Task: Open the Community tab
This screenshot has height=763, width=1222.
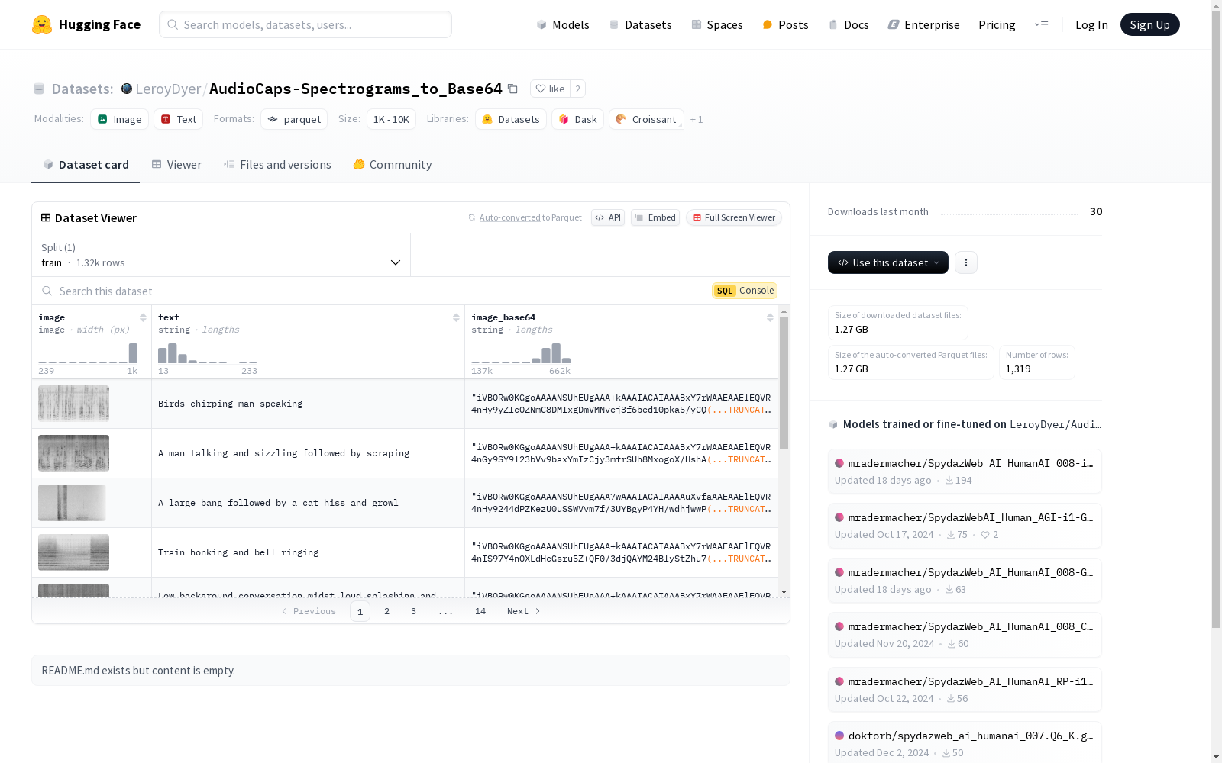Action: [x=393, y=165]
